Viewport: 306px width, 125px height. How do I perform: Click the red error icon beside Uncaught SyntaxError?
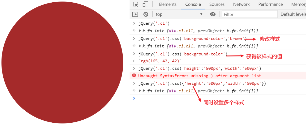point(134,75)
